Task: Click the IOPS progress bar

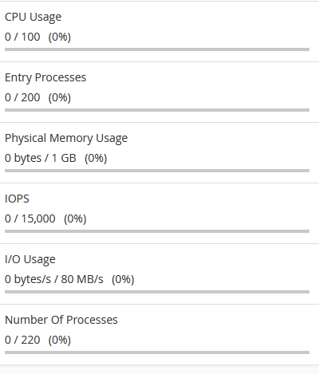Action: 157,231
